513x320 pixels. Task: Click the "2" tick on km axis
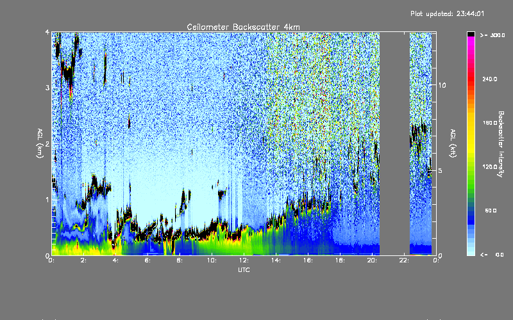(47, 144)
